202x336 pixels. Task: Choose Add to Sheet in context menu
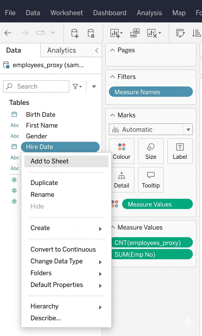(66, 161)
